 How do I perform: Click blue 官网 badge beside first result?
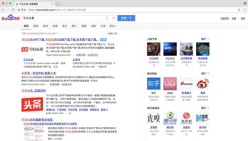point(103,40)
